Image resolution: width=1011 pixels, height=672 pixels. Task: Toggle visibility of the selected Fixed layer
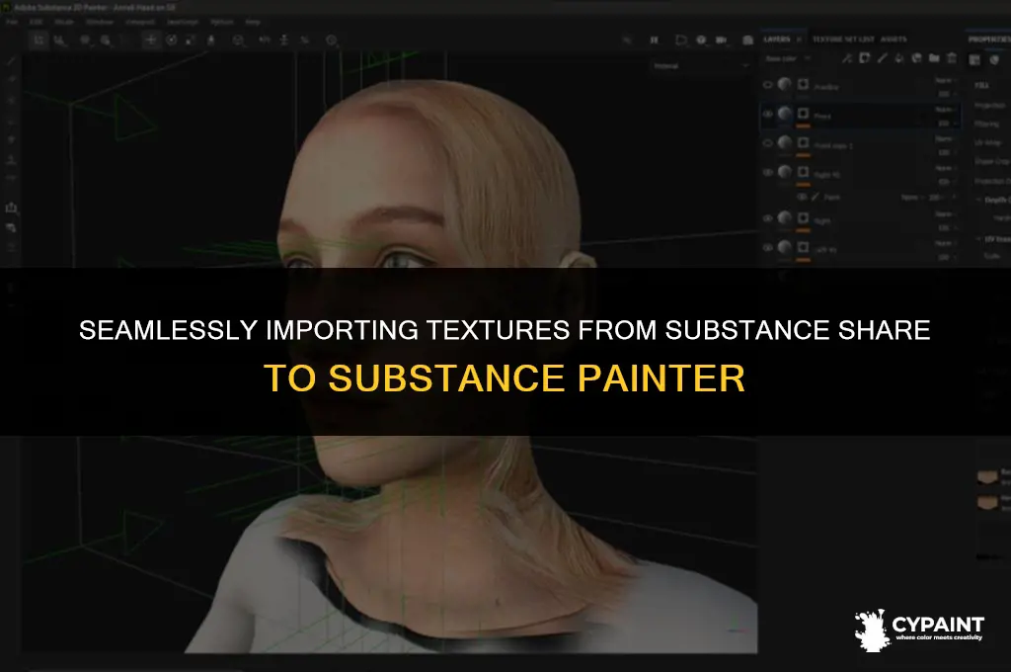(x=767, y=115)
